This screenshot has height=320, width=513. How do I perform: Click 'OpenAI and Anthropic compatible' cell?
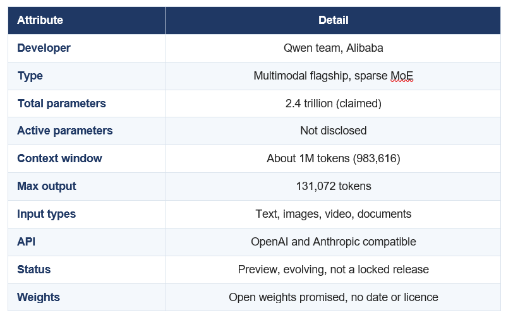[333, 242]
